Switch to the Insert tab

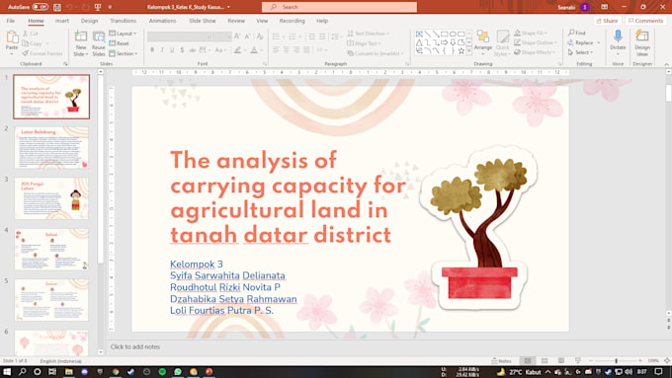click(61, 21)
